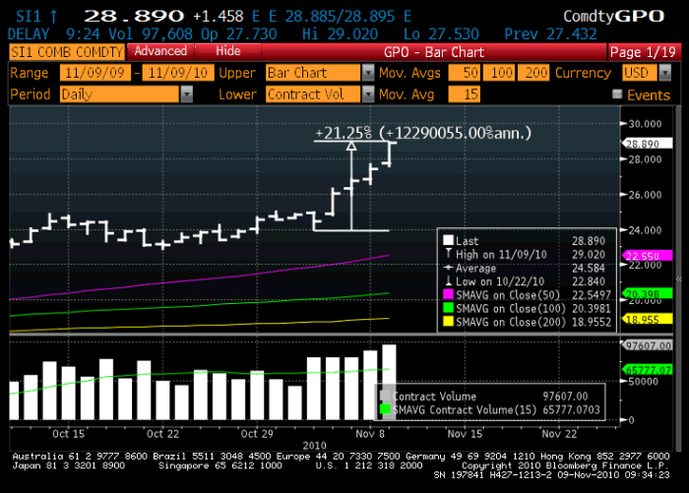Click the Page 1/19 indicator
Viewport: 689px width, 493px height.
[x=643, y=52]
